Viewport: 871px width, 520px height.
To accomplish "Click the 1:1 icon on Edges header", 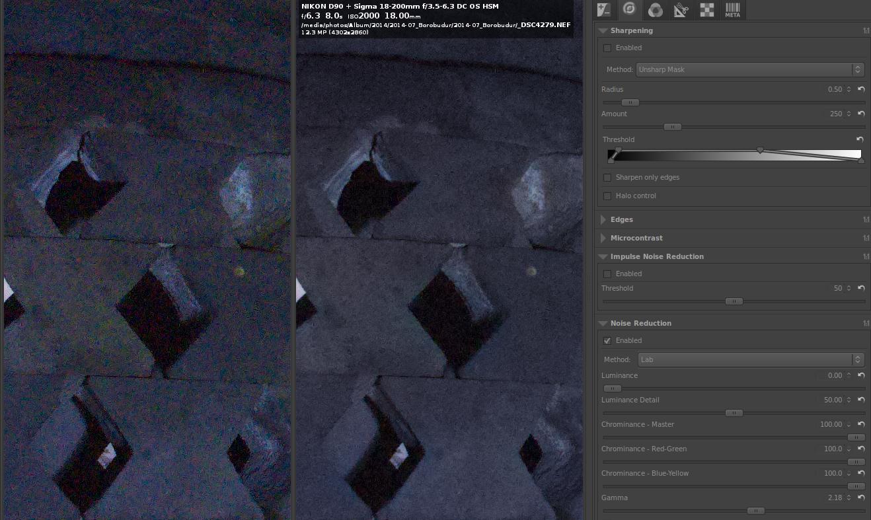I will 866,219.
